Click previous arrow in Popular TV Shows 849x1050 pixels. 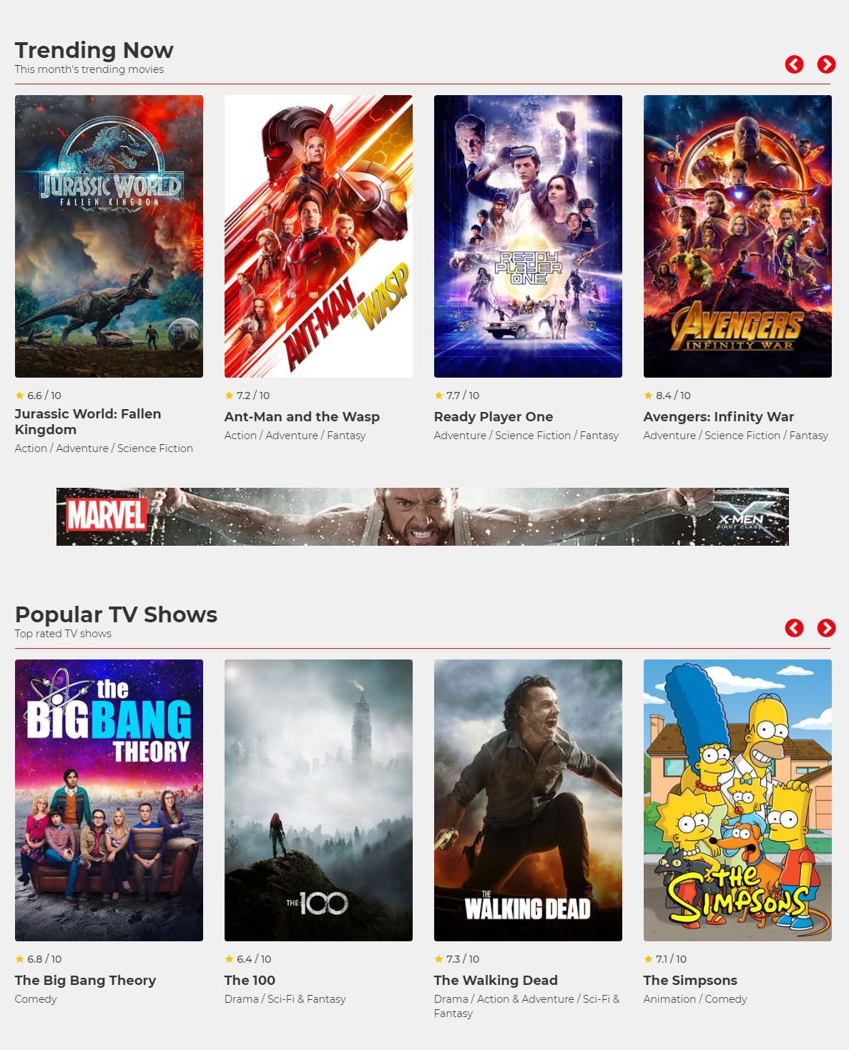(794, 628)
